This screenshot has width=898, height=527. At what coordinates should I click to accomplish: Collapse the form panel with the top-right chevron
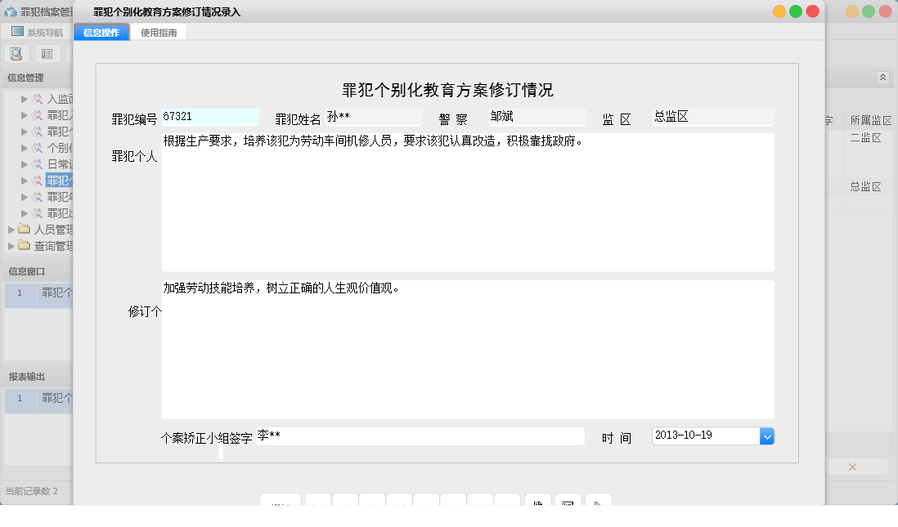point(882,78)
